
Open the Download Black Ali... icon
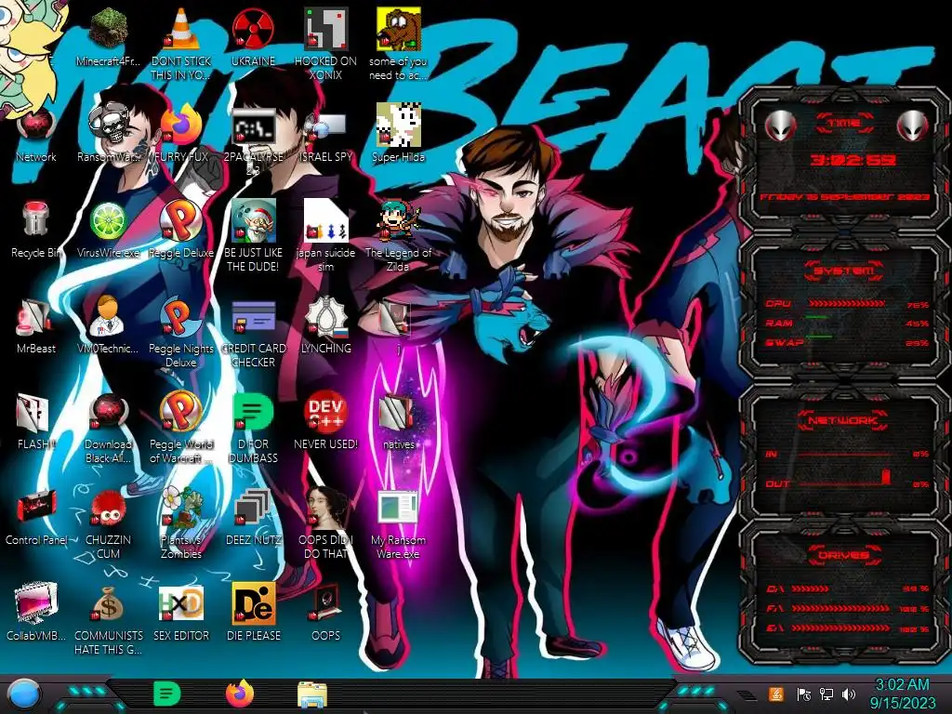109,412
